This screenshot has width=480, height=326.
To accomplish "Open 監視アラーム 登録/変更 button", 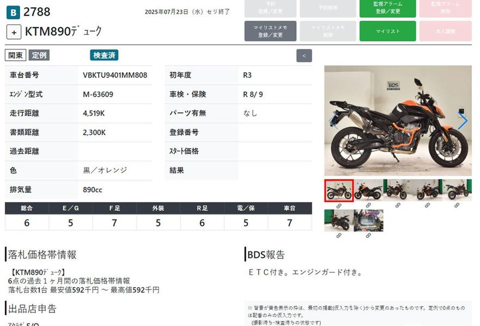I will point(388,8).
